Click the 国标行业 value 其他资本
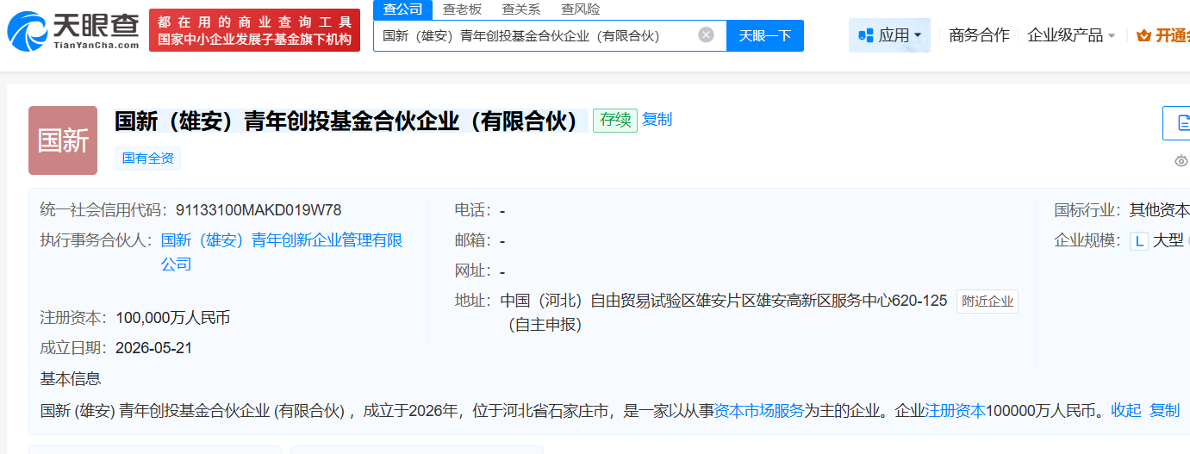Image resolution: width=1190 pixels, height=454 pixels. pyautogui.click(x=1160, y=209)
